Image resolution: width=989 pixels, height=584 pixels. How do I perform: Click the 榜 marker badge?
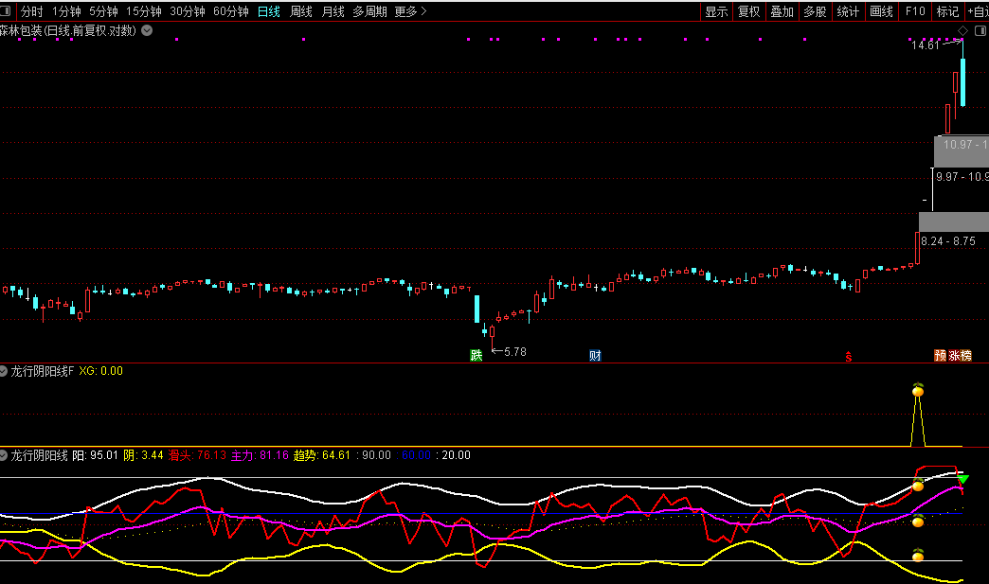965,355
